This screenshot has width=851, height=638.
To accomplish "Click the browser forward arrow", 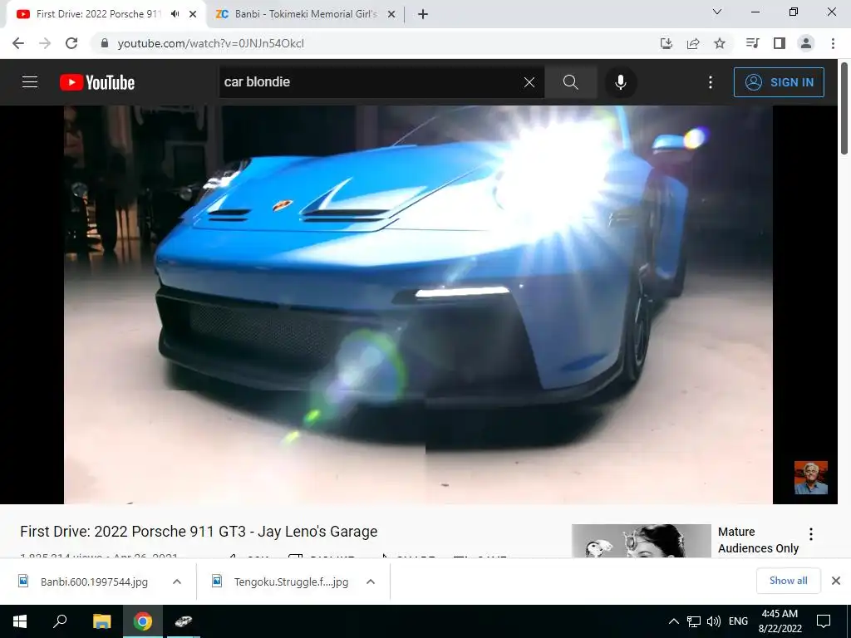I will point(45,43).
